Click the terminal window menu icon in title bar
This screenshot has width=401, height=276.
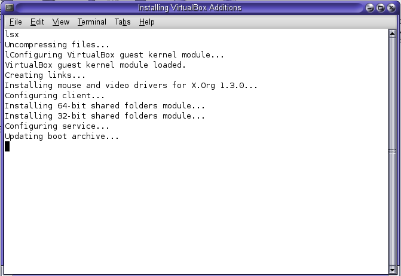[10, 8]
